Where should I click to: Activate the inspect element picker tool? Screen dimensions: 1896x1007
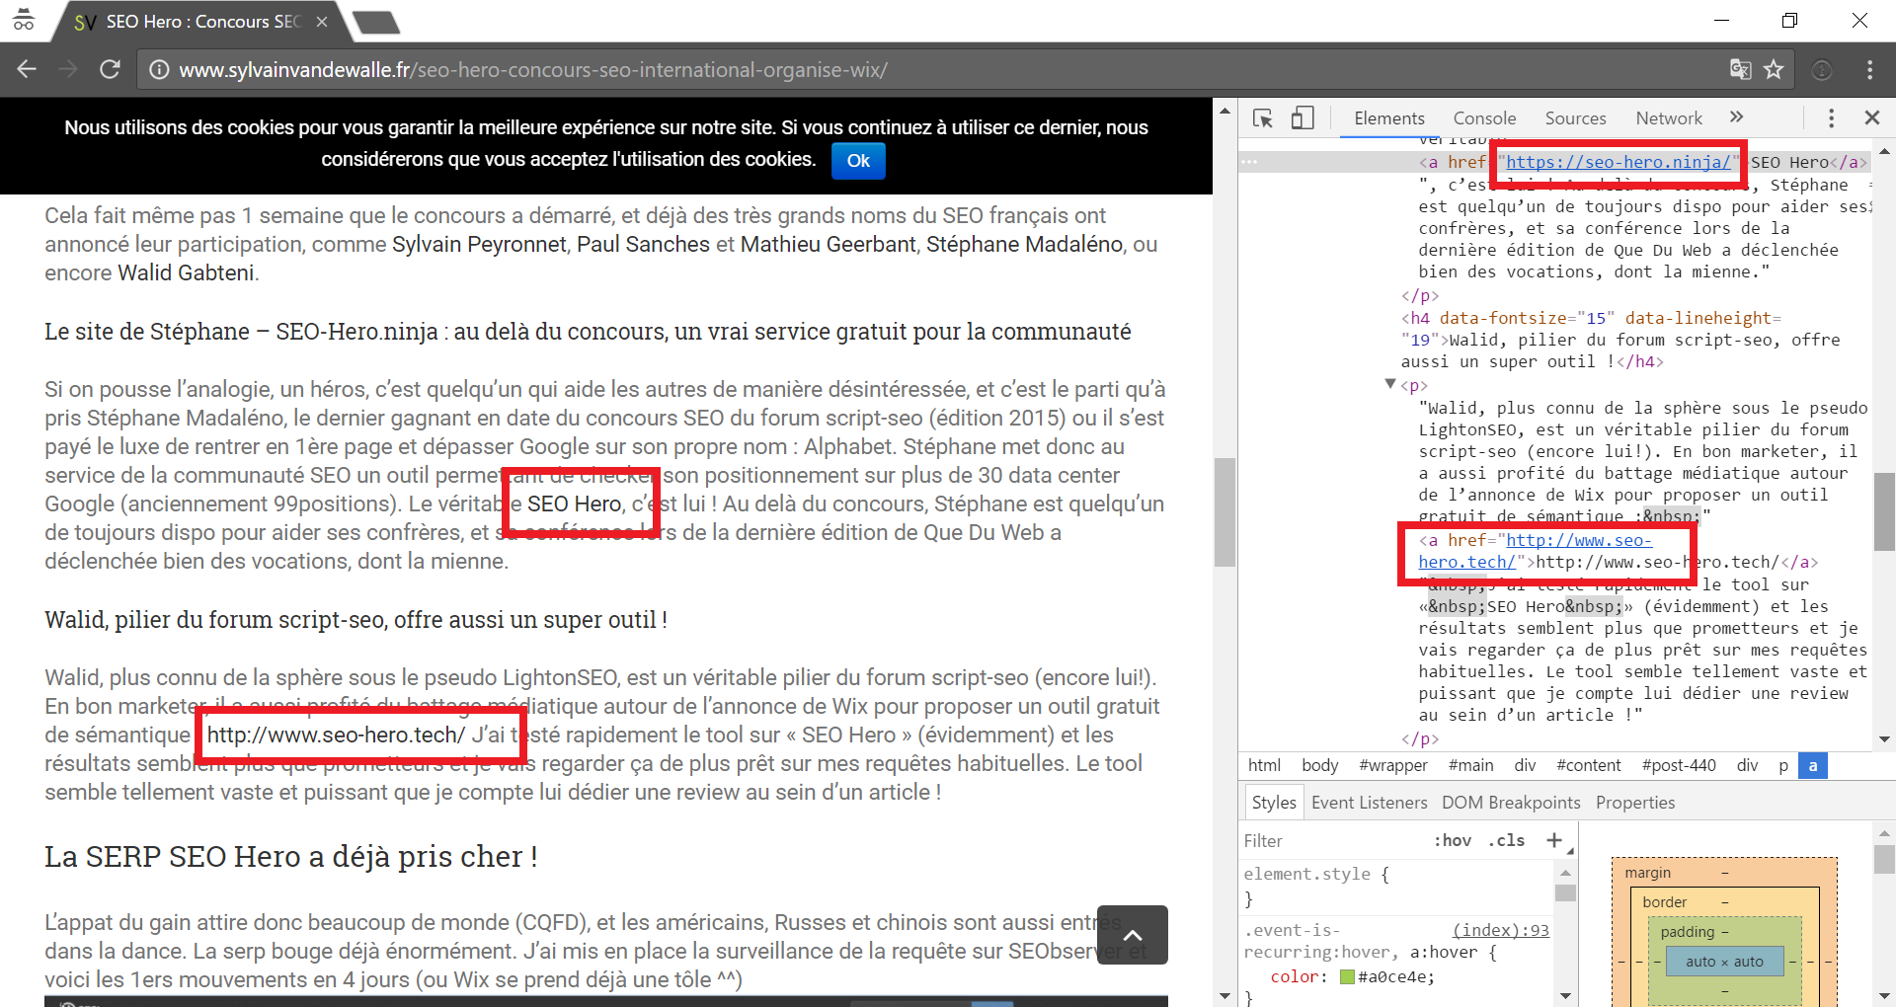(1263, 118)
